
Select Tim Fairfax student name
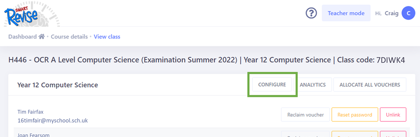(x=30, y=111)
